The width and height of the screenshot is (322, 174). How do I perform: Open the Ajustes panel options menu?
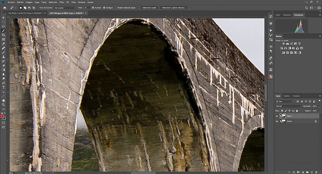coord(320,36)
